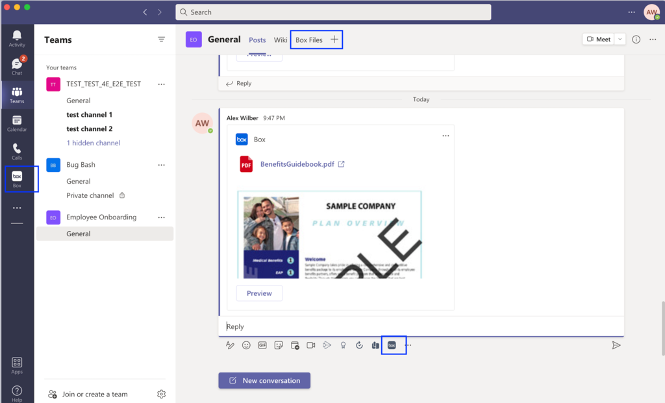
Task: Open Calls in the sidebar
Action: pyautogui.click(x=17, y=151)
